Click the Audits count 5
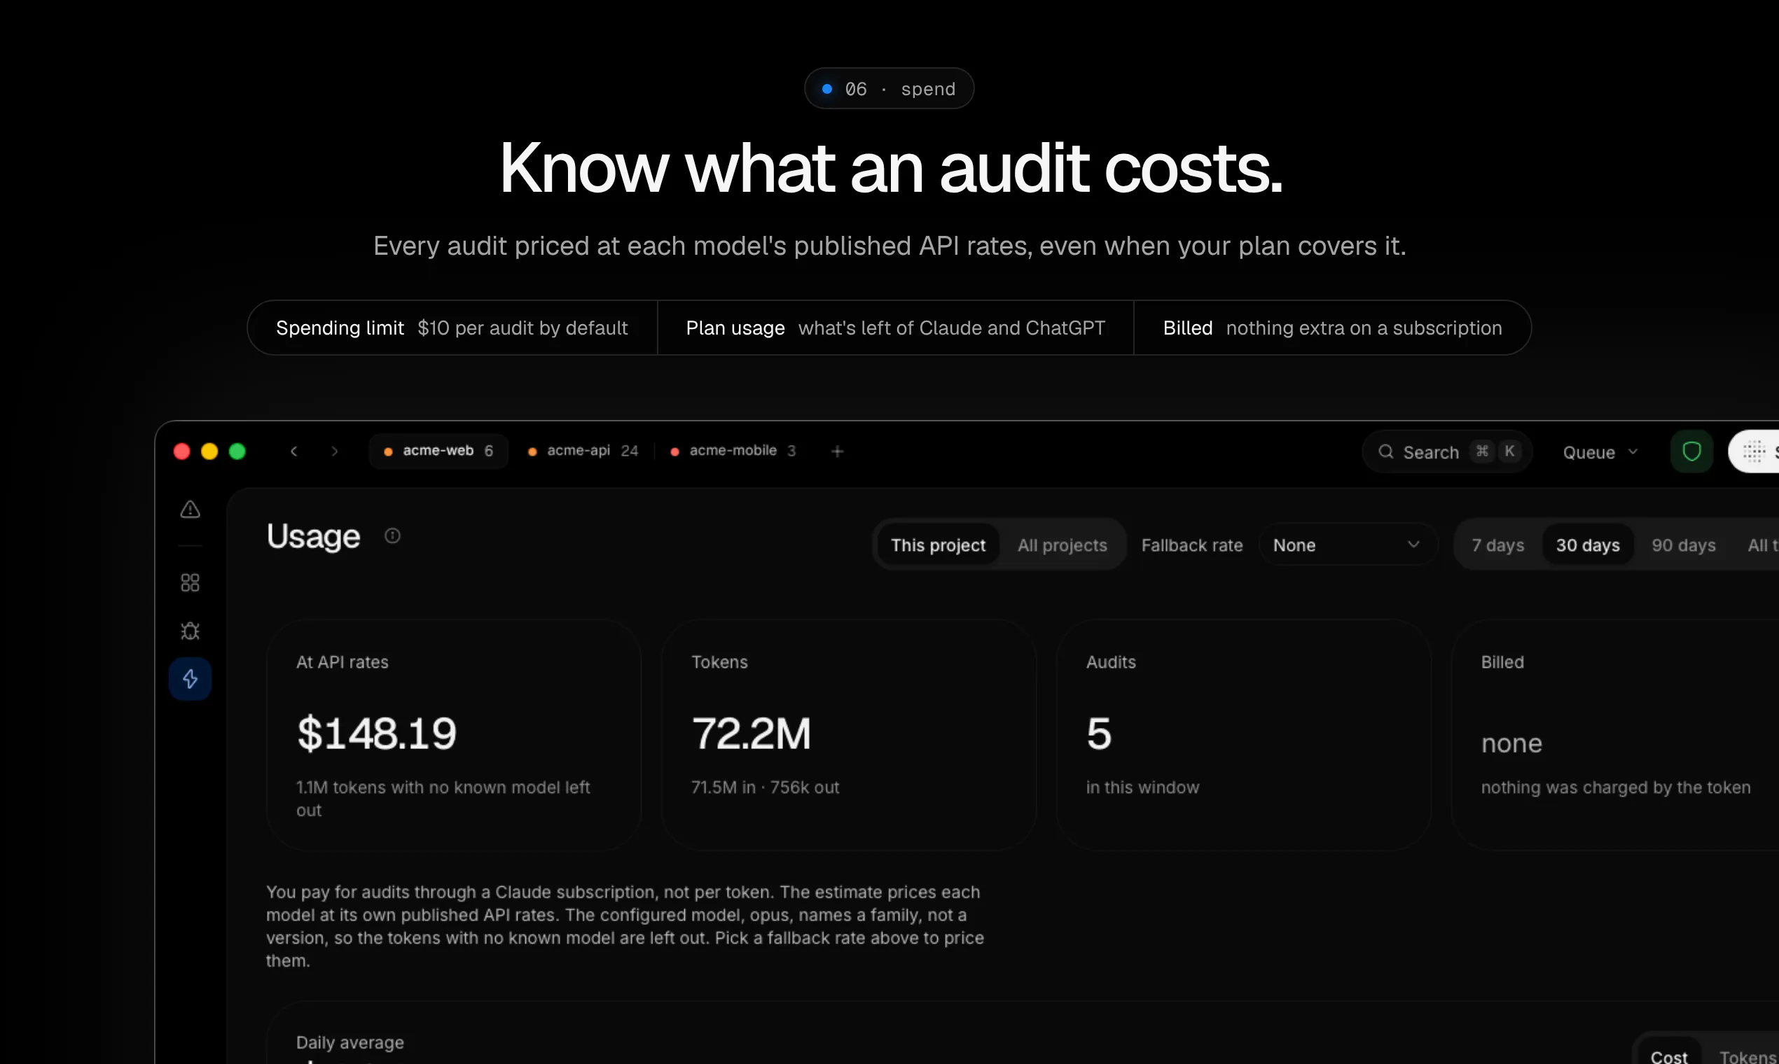The image size is (1779, 1064). click(1099, 734)
